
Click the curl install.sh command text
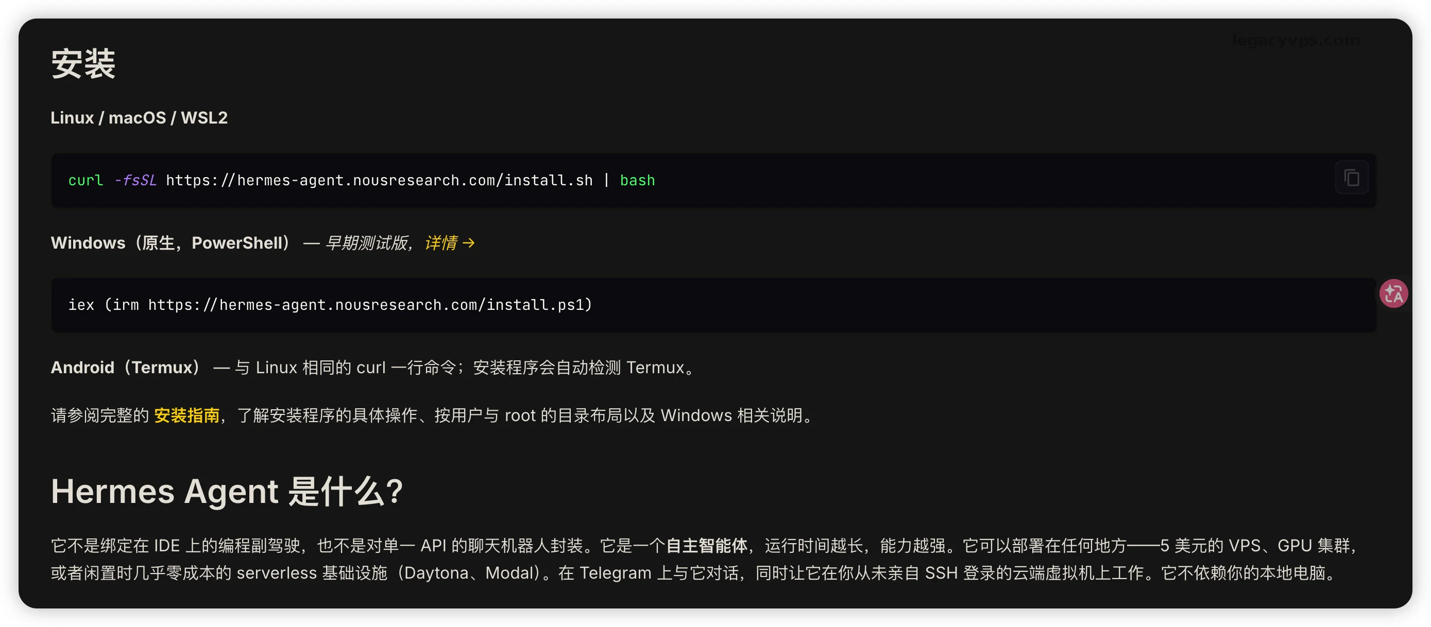point(362,181)
